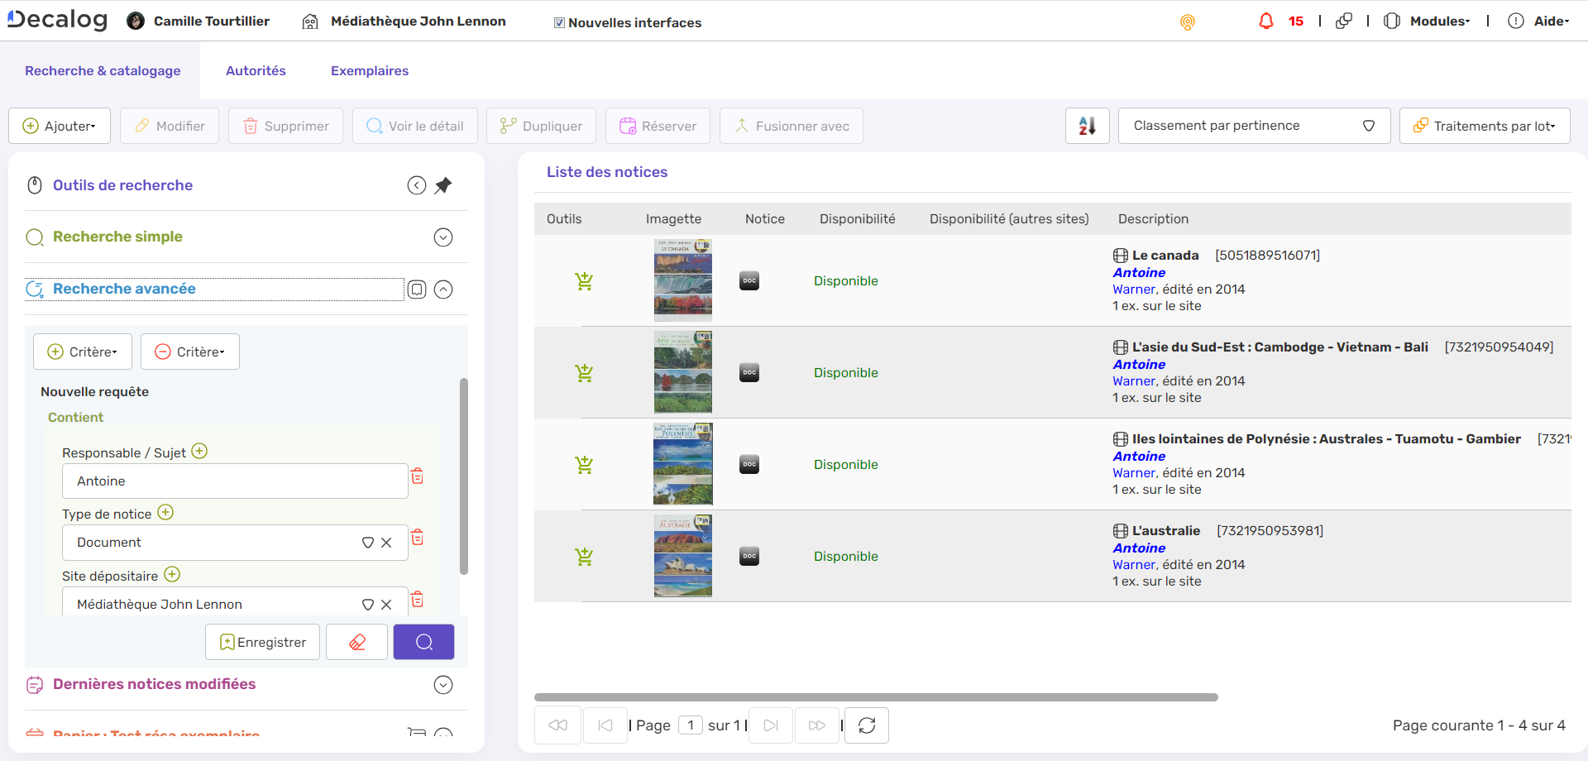Screen dimensions: 1588x761
Task: Collapse the Recherche avancée section
Action: pyautogui.click(x=443, y=290)
